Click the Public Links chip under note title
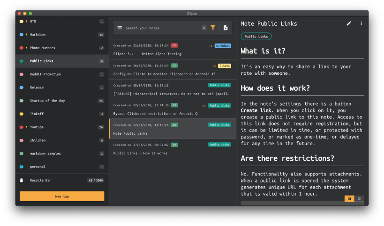This screenshot has height=226, width=384. (256, 36)
